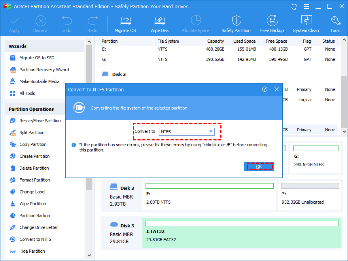The image size is (348, 261).
Task: Select Format Partition operation
Action: (x=30, y=180)
